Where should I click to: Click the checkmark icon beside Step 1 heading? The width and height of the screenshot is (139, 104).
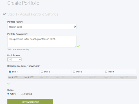tap(5, 14)
